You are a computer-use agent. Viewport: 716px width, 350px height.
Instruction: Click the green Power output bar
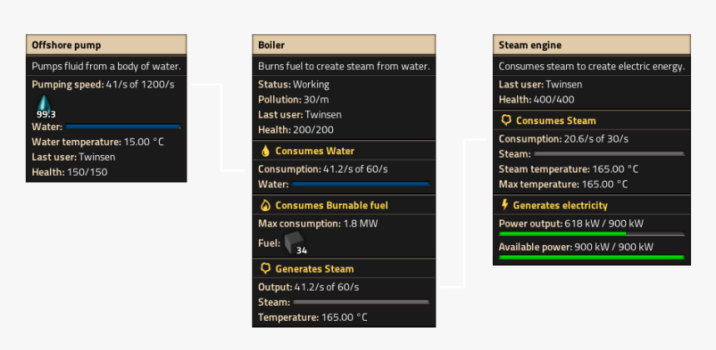click(591, 234)
